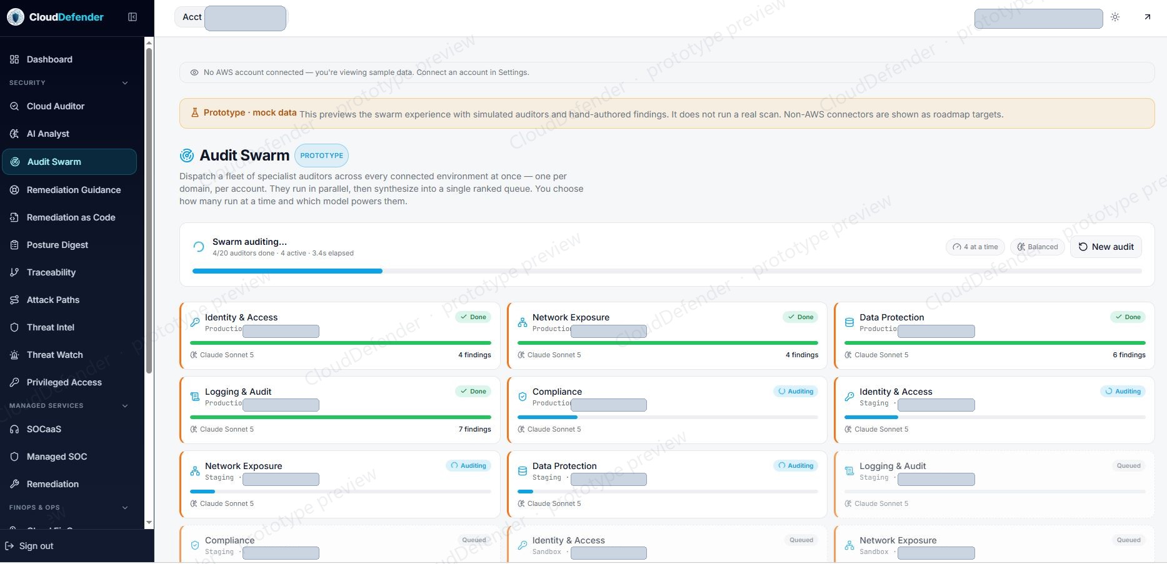The width and height of the screenshot is (1167, 564).
Task: Select Audit Swarm in the sidebar
Action: tap(69, 162)
